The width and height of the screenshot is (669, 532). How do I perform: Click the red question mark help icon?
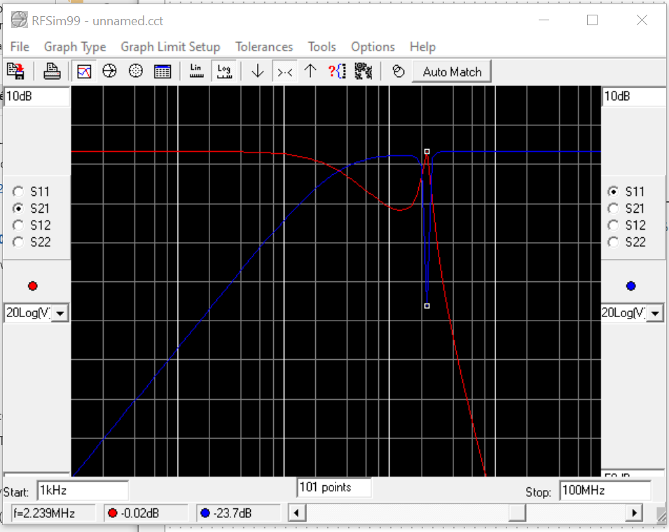point(337,71)
